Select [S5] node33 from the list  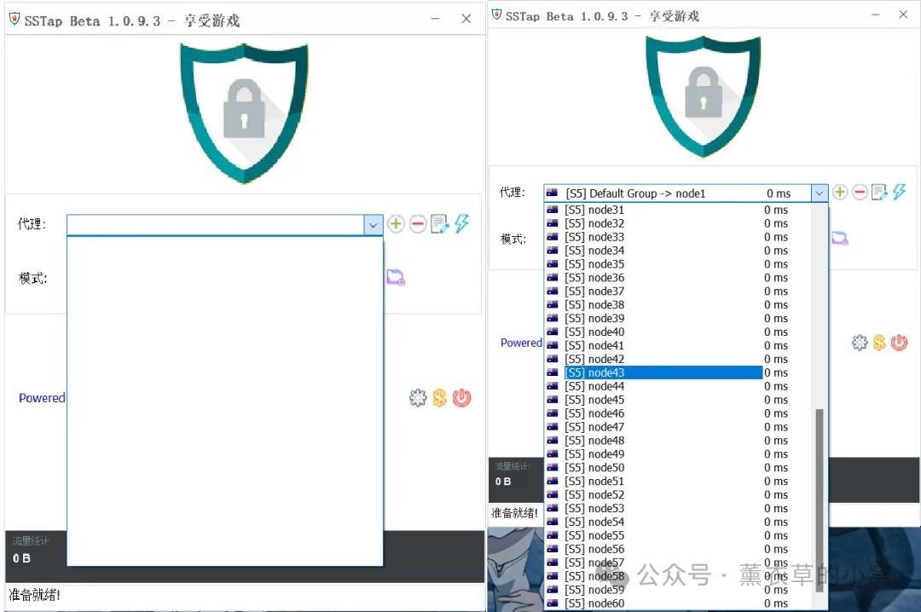point(678,237)
